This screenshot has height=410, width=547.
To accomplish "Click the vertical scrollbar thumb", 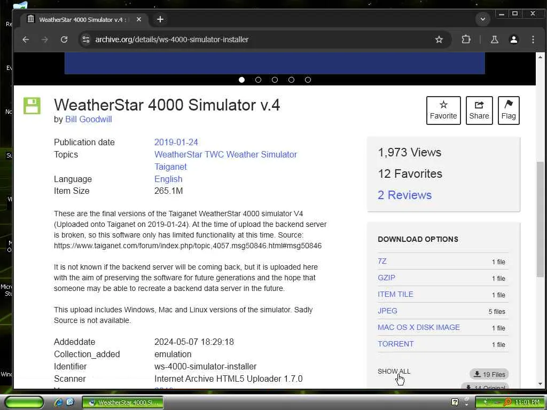I will click(x=541, y=219).
